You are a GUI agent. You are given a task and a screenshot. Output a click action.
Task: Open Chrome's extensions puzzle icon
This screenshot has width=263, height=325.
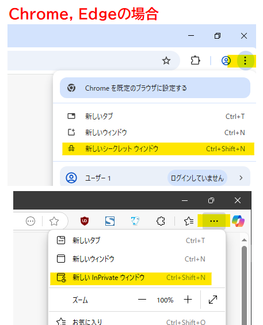(x=195, y=61)
